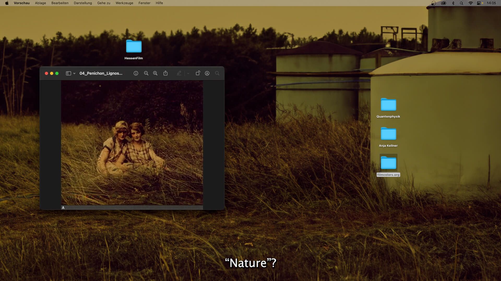Click the photo of two women

point(132,143)
